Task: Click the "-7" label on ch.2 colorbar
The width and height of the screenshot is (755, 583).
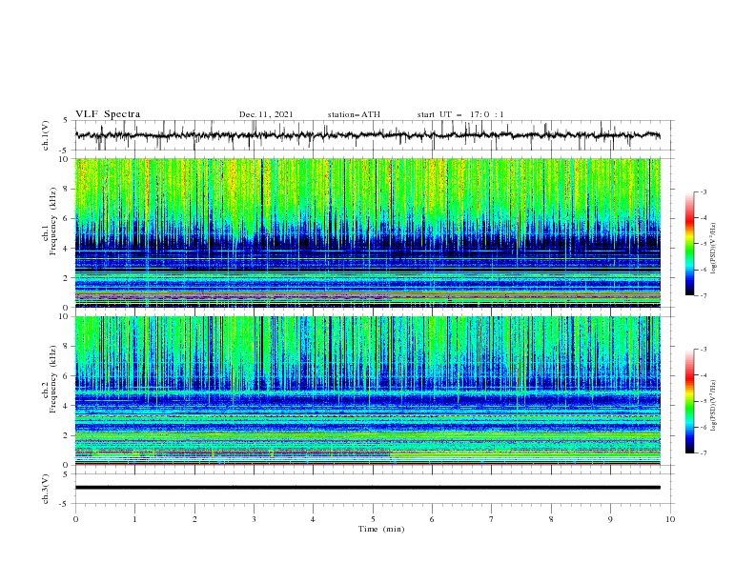Action: 703,453
